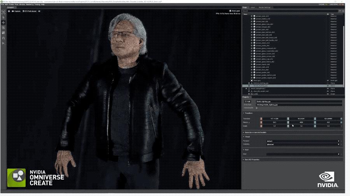
Task: Expand the Kitchen_lighting_grp xform
Action: pos(249,83)
